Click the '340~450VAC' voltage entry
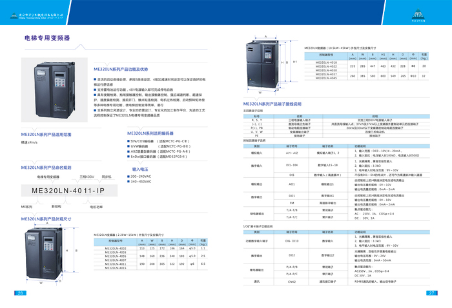This screenshot has width=452, height=308. (139, 182)
